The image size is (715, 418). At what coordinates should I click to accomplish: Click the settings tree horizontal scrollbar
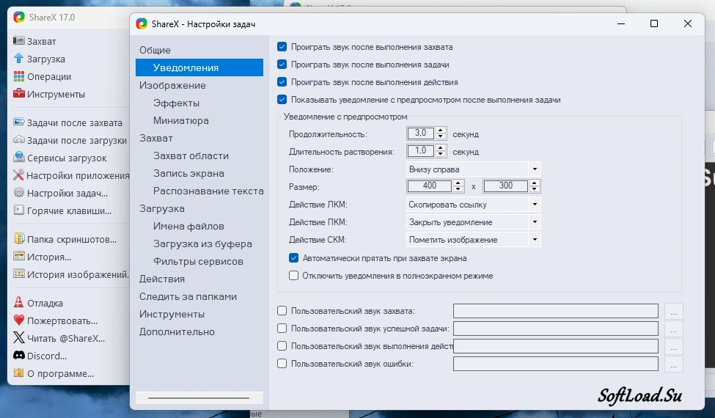click(199, 398)
